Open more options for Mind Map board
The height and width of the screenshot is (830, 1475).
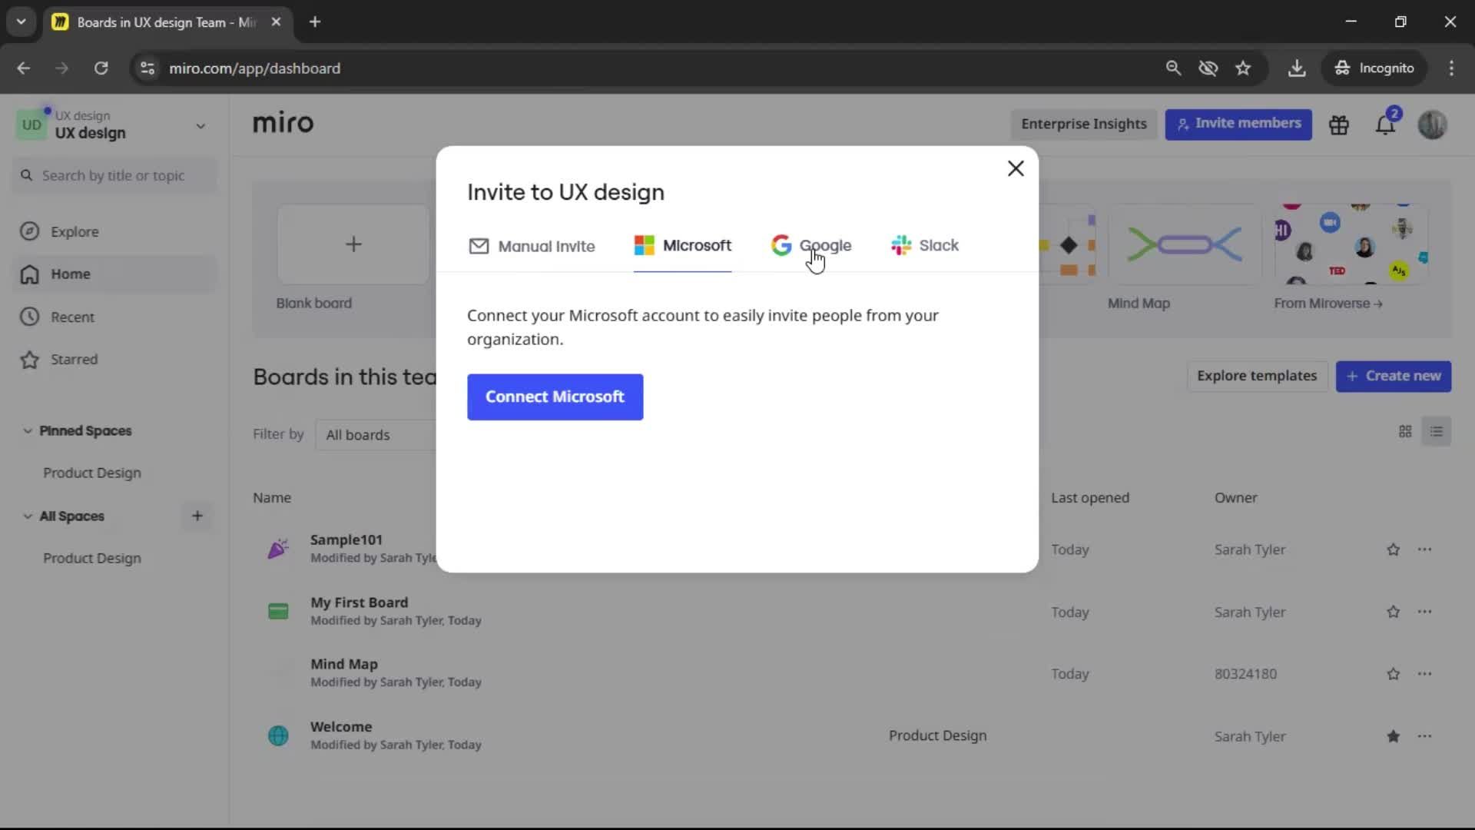(1424, 675)
